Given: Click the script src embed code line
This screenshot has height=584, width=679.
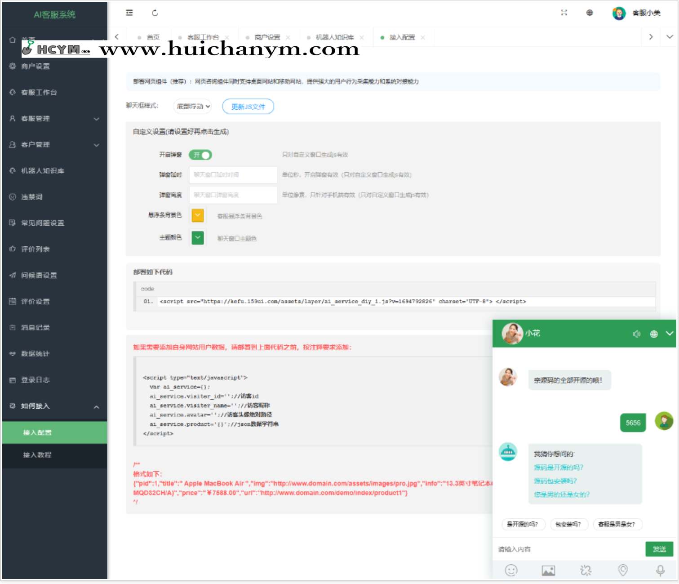Looking at the screenshot, I should coord(342,301).
